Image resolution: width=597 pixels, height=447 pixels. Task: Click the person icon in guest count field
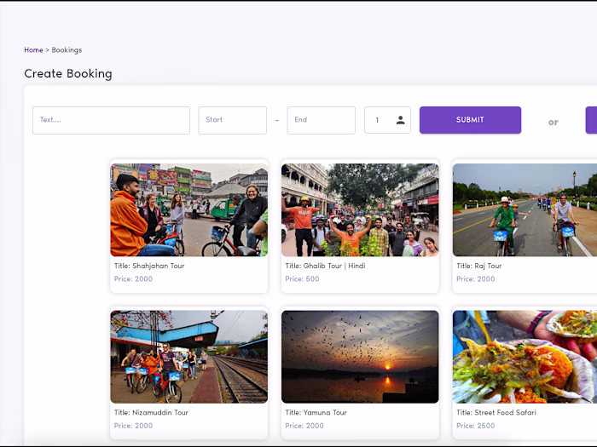click(x=400, y=120)
